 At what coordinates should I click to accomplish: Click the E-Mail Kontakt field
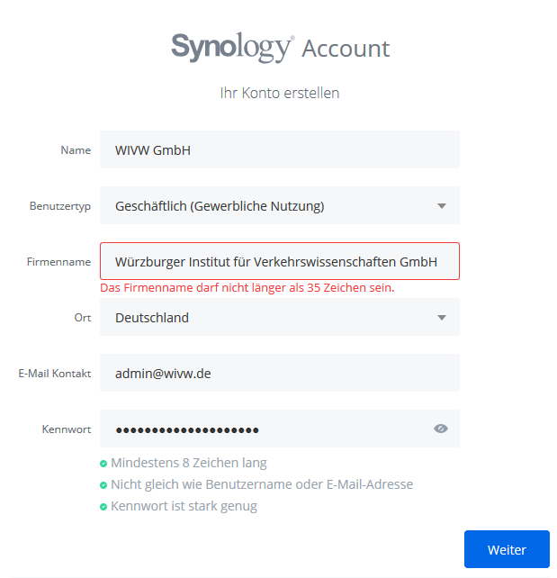279,373
